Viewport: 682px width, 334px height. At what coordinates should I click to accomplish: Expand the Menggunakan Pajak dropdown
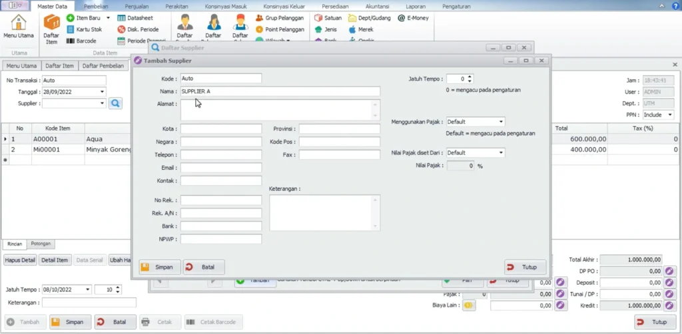500,122
